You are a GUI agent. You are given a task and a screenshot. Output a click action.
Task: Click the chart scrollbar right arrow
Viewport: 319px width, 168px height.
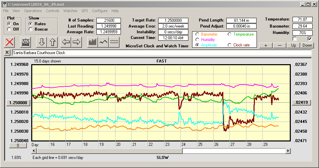coord(288,151)
